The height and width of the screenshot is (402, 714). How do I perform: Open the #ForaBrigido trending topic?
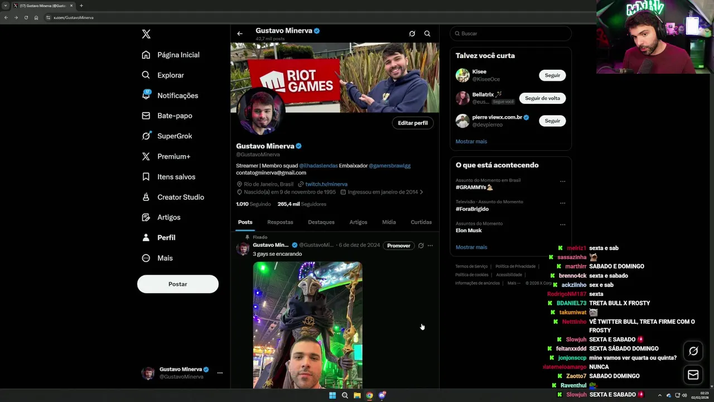pyautogui.click(x=472, y=209)
